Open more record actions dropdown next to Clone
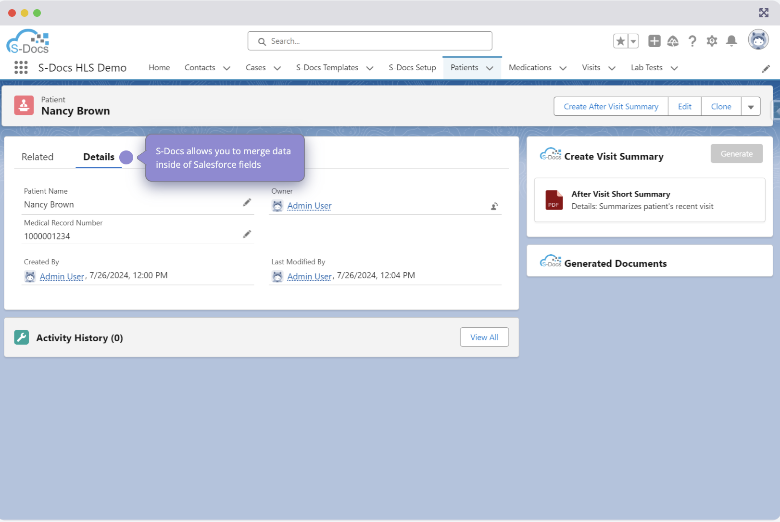780x522 pixels. click(x=751, y=107)
